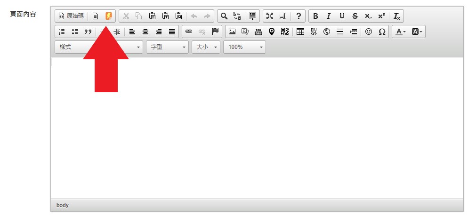Open the background color picker
This screenshot has width=468, height=215.
click(x=417, y=32)
